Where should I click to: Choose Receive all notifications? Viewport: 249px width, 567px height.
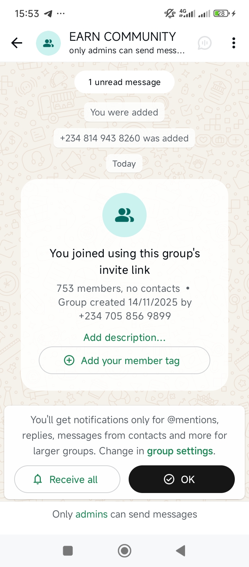67,479
